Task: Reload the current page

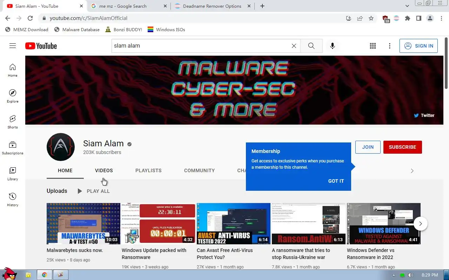Action: point(30,18)
